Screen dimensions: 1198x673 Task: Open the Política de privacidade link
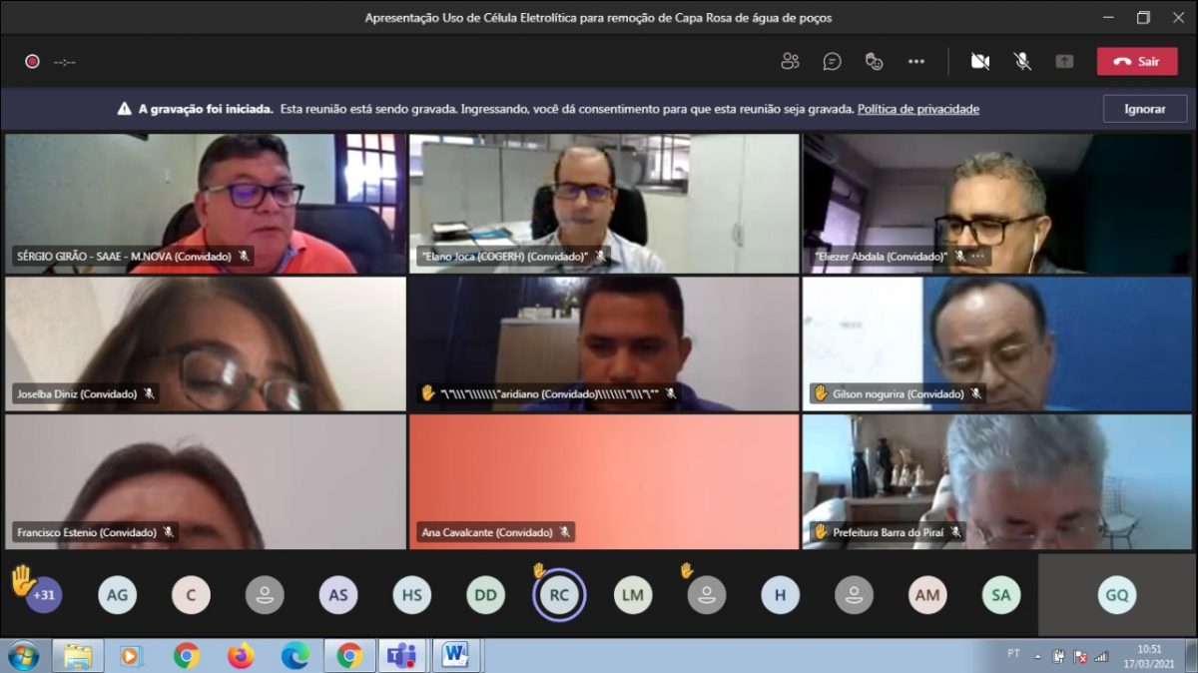(x=917, y=109)
